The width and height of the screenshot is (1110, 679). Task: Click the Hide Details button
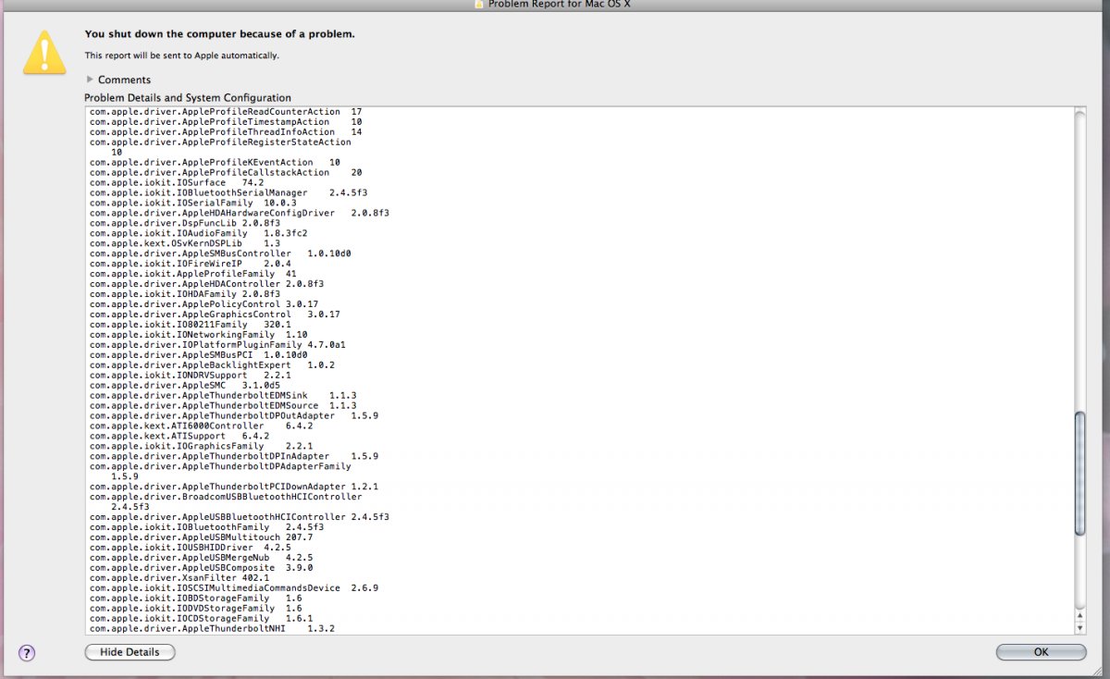[129, 652]
